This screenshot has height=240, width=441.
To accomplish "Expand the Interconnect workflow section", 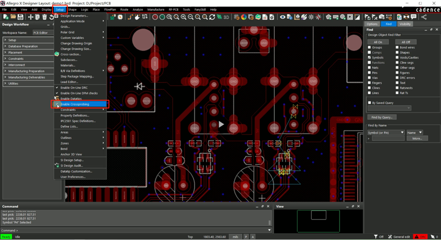I will pos(5,65).
